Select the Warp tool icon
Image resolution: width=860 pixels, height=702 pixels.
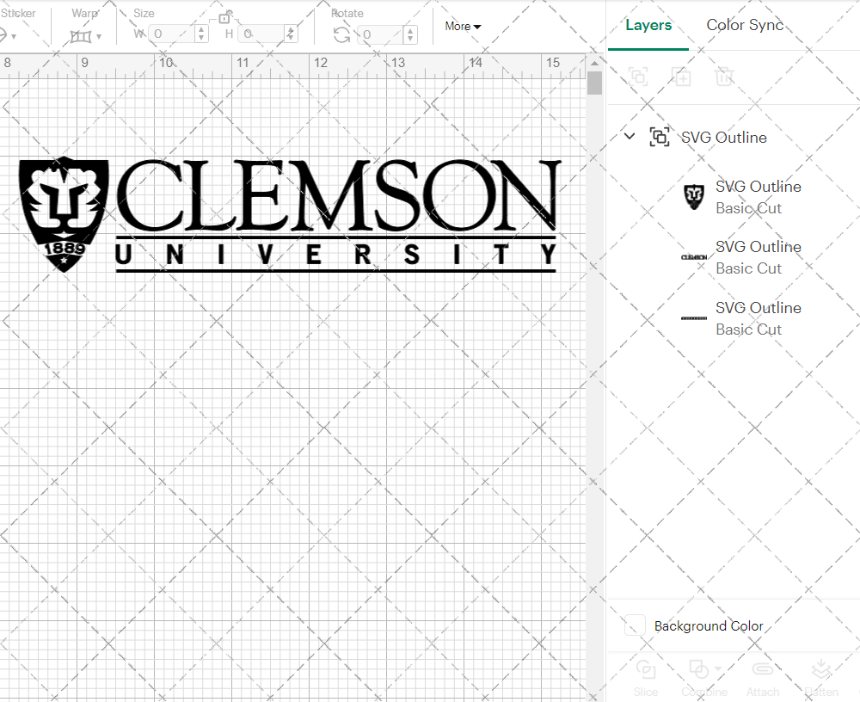(82, 35)
